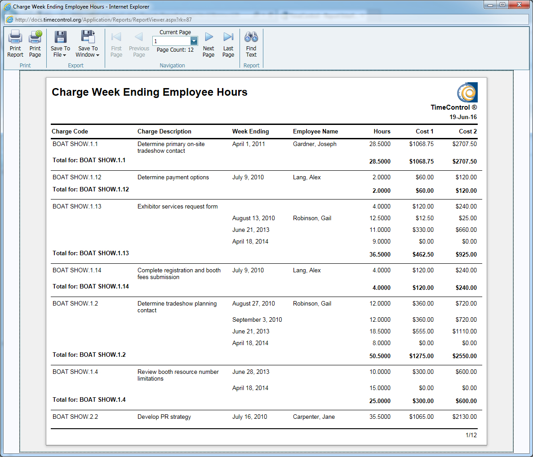Click the June 28, 2013 week ending
Screen dimensions: 533x457
click(x=251, y=372)
